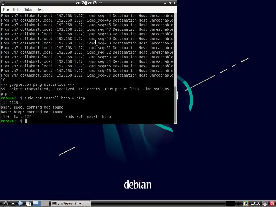Open the File menu in terminal
This screenshot has height=207, width=276.
pos(6,9)
